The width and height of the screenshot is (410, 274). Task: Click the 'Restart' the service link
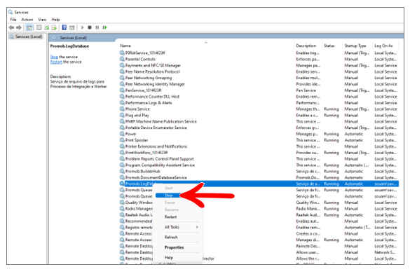click(x=56, y=62)
